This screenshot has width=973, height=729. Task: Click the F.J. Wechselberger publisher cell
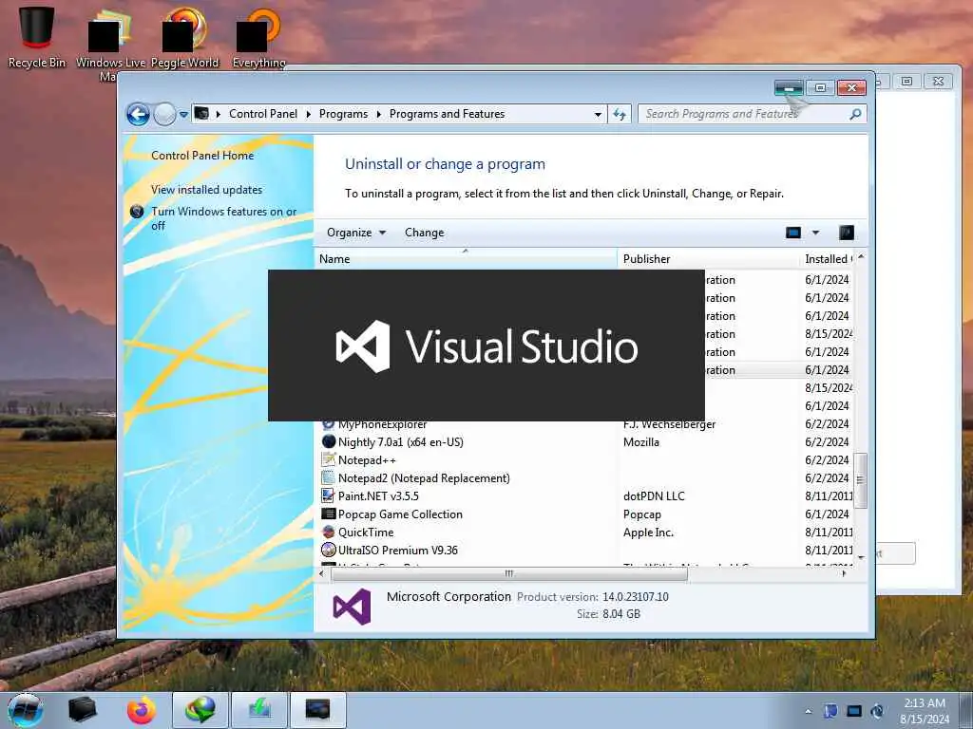(670, 424)
